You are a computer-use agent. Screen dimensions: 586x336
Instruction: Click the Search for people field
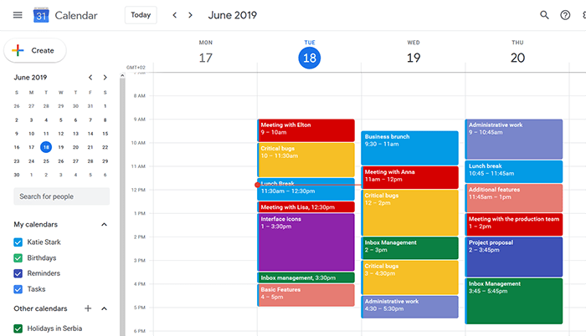pyautogui.click(x=62, y=196)
